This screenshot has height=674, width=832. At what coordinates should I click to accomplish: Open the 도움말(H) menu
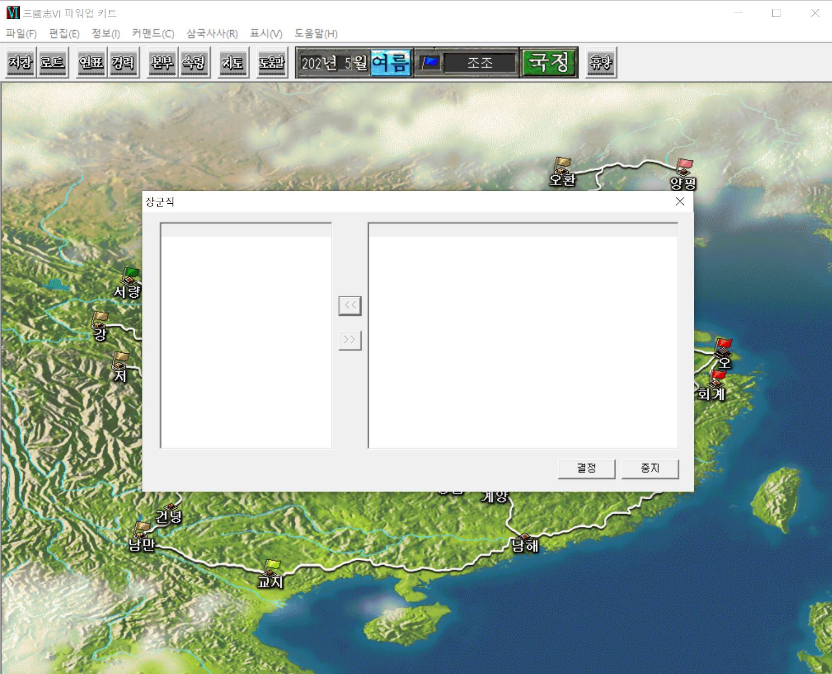(x=316, y=34)
